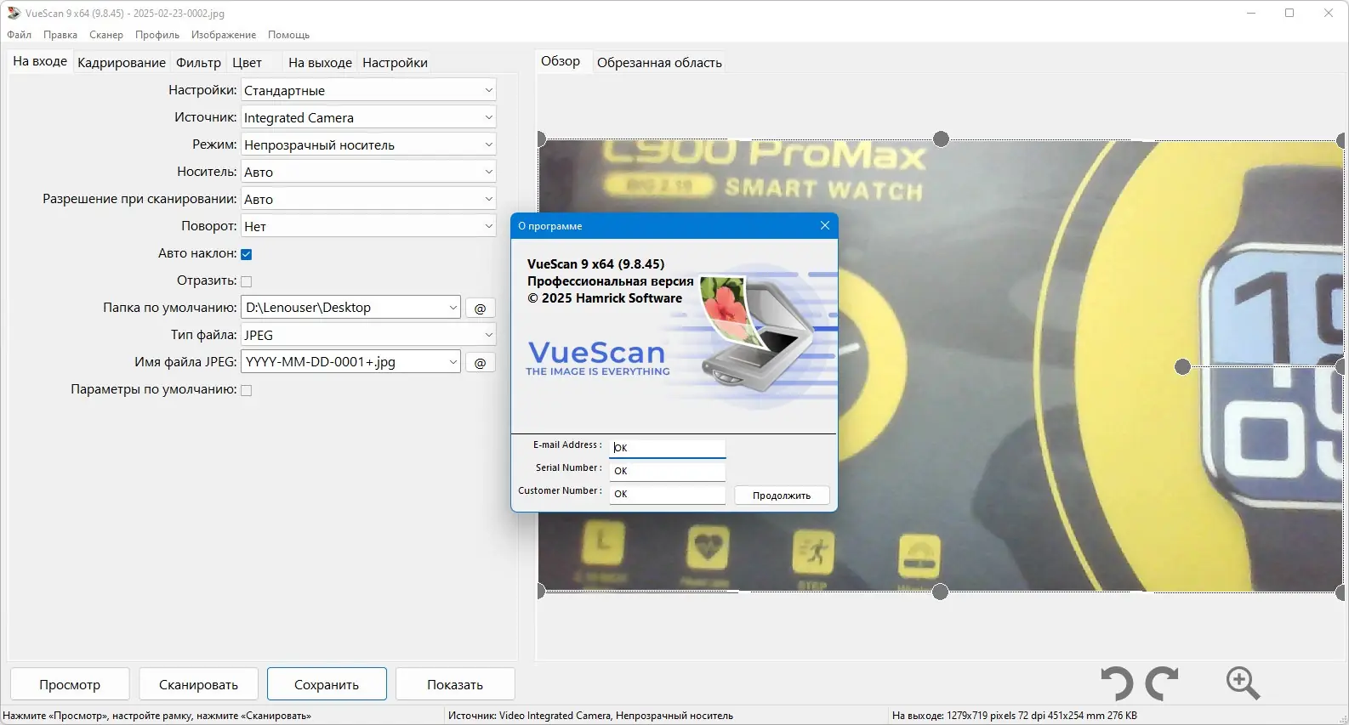Click the '© 2025 Hamrick Software' text
The width and height of the screenshot is (1349, 725).
tap(605, 298)
